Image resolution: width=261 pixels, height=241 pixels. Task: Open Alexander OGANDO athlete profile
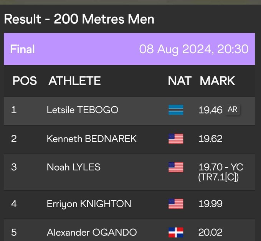[92, 232]
